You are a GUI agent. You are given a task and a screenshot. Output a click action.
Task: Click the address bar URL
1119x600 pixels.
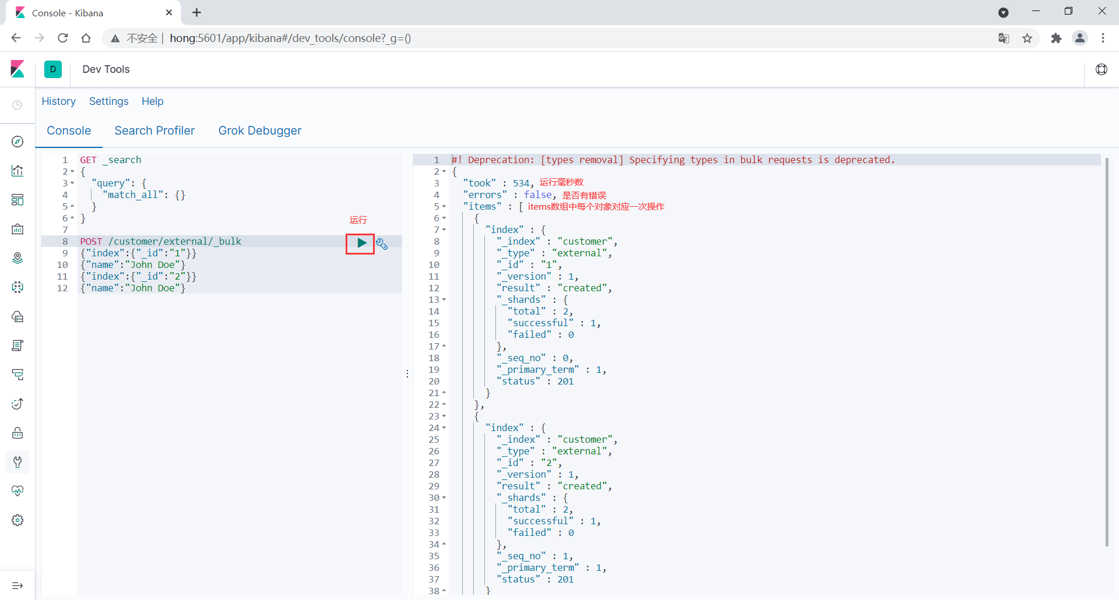click(x=290, y=38)
